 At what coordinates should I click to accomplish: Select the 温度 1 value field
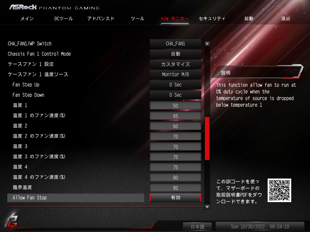[175, 105]
